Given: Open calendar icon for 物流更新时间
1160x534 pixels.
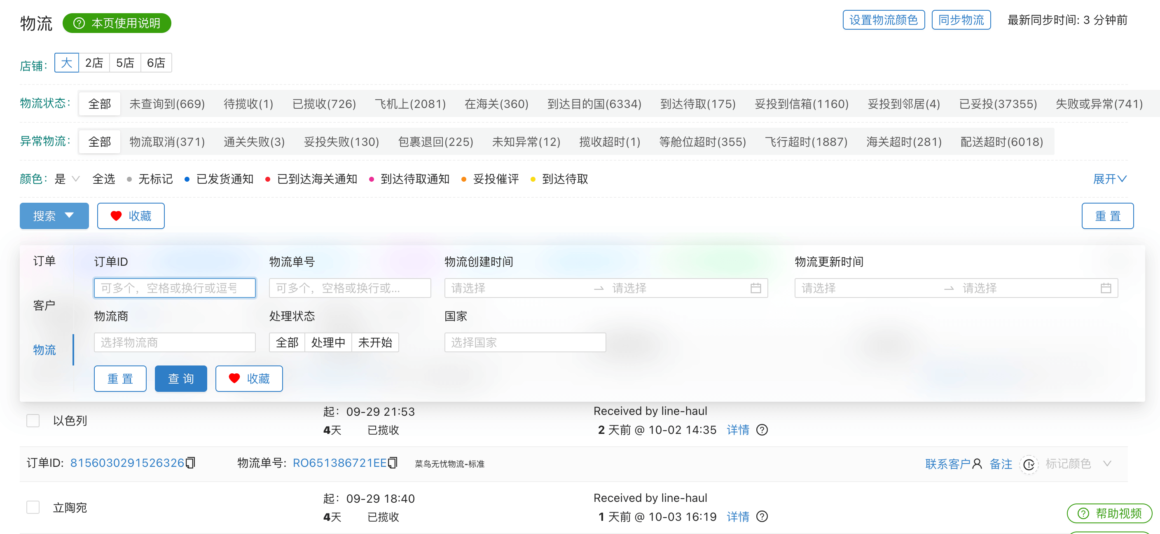Looking at the screenshot, I should [x=1106, y=288].
